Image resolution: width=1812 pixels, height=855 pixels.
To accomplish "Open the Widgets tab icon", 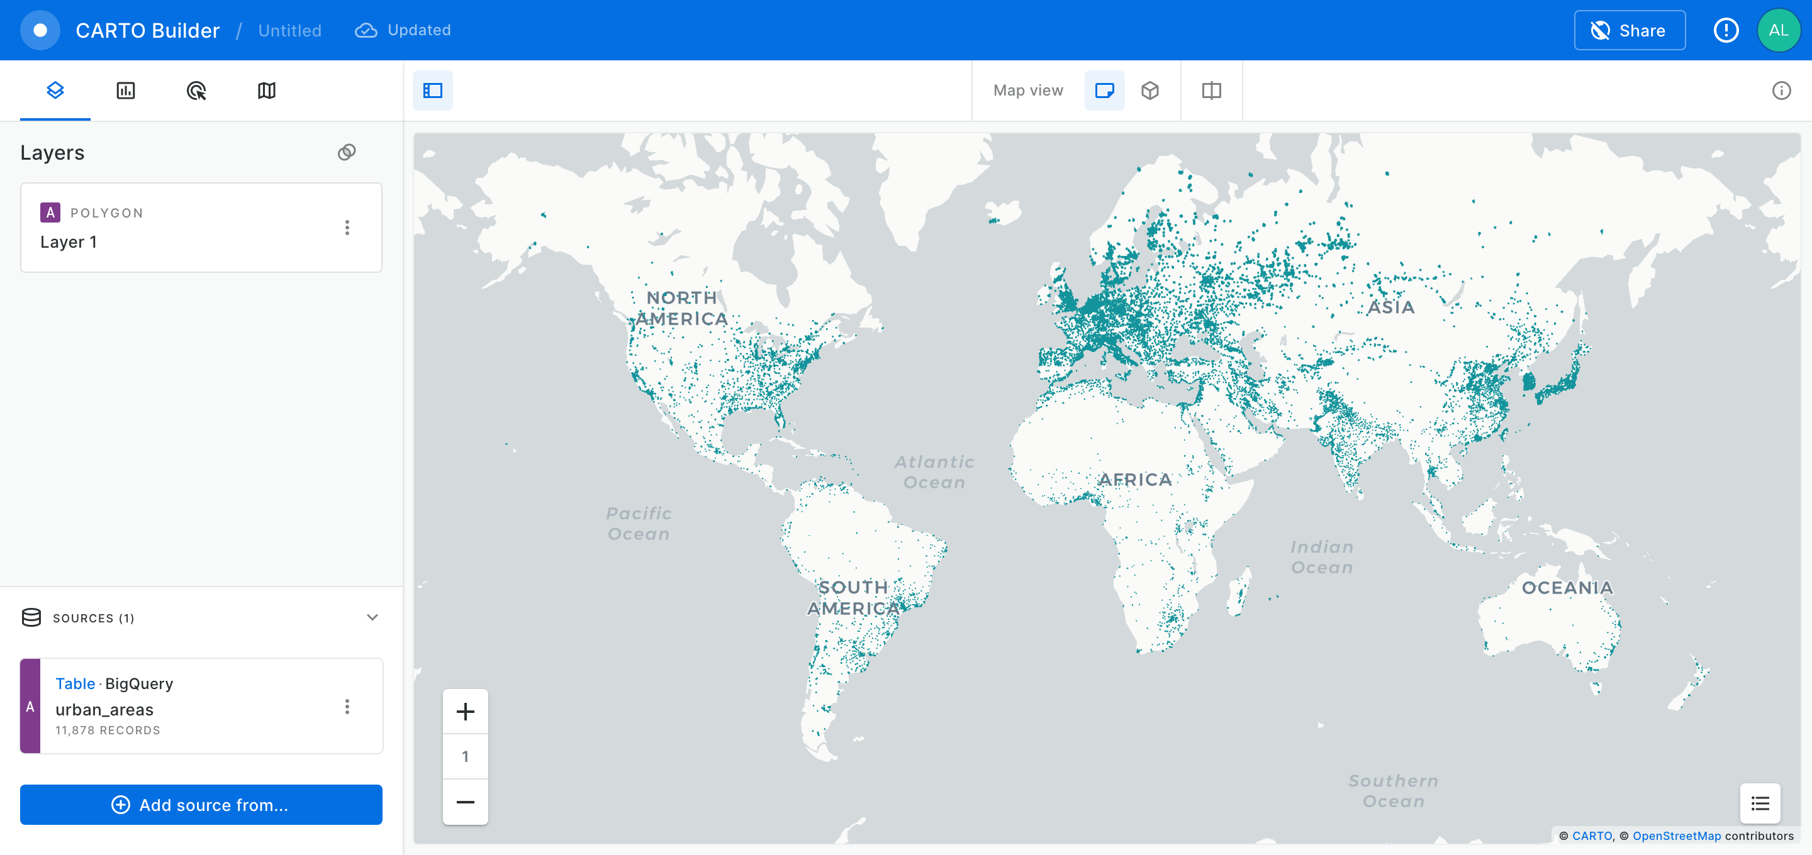I will pos(125,90).
